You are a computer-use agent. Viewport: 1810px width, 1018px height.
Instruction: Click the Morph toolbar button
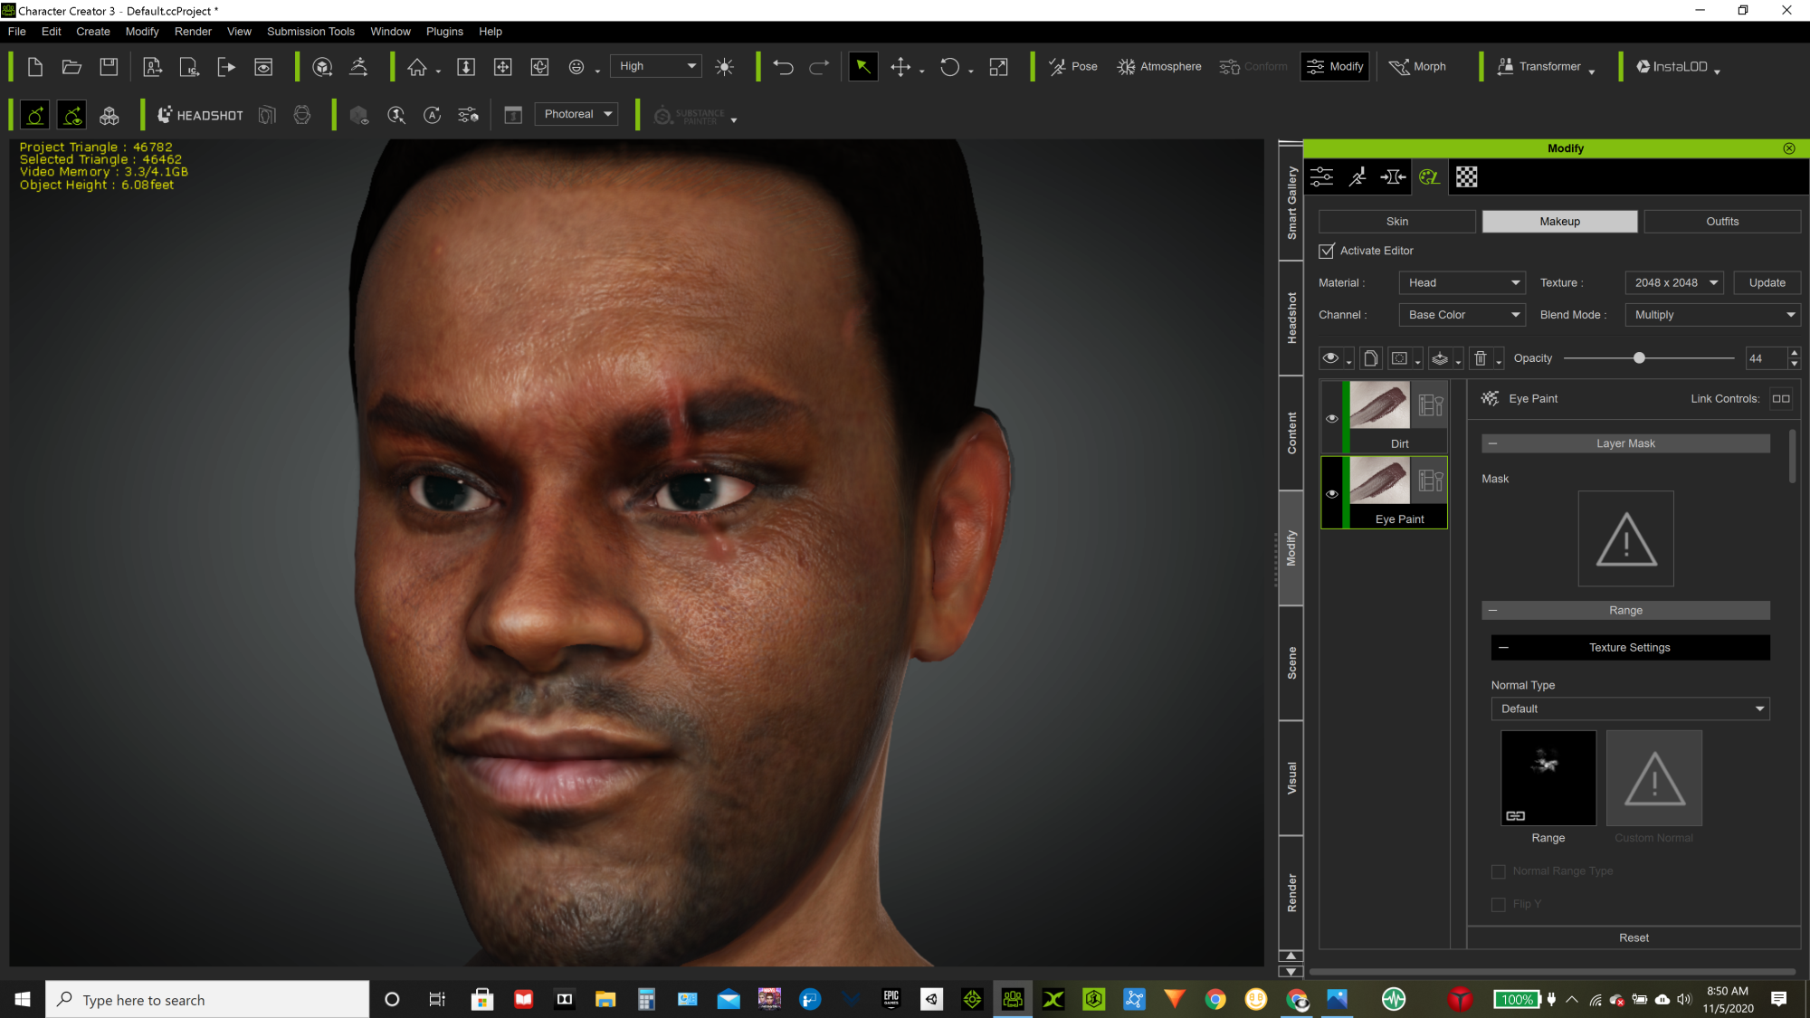1417,67
